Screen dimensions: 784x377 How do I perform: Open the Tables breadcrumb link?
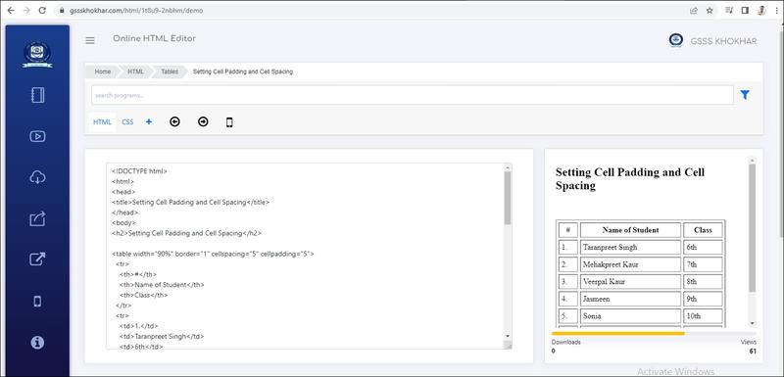pyautogui.click(x=170, y=71)
